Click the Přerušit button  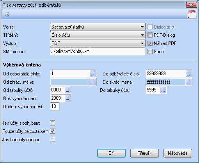pos(144,153)
